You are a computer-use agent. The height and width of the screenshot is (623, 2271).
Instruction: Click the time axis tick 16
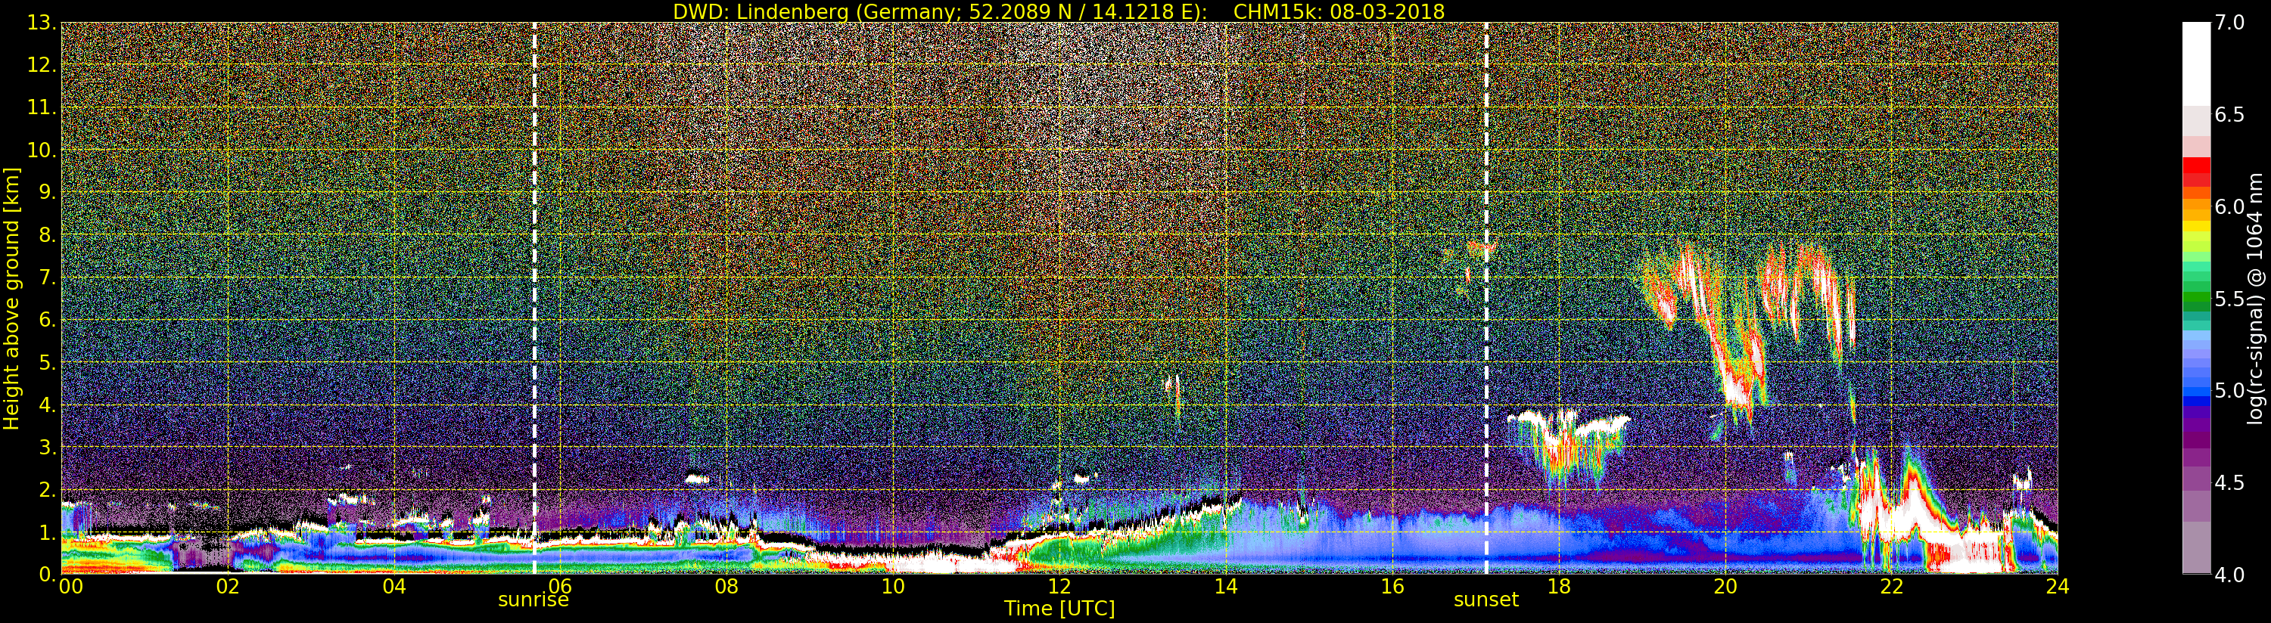coord(1392,586)
